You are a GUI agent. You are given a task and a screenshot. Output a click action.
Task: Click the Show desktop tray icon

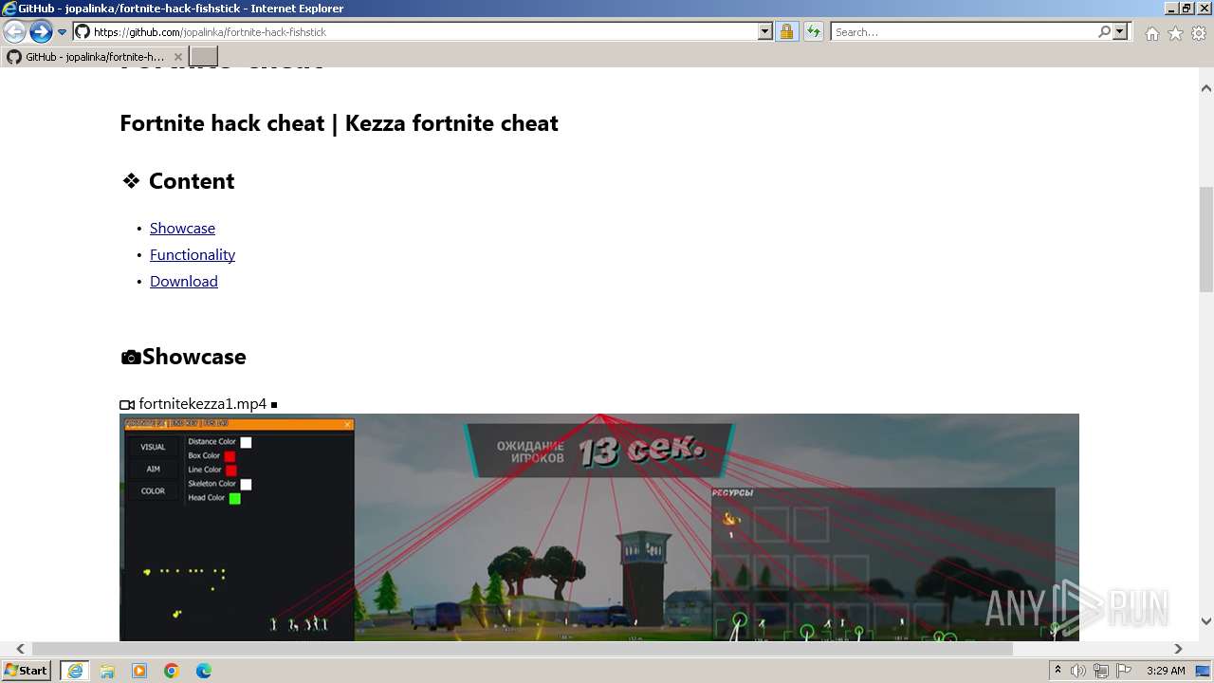point(1204,671)
